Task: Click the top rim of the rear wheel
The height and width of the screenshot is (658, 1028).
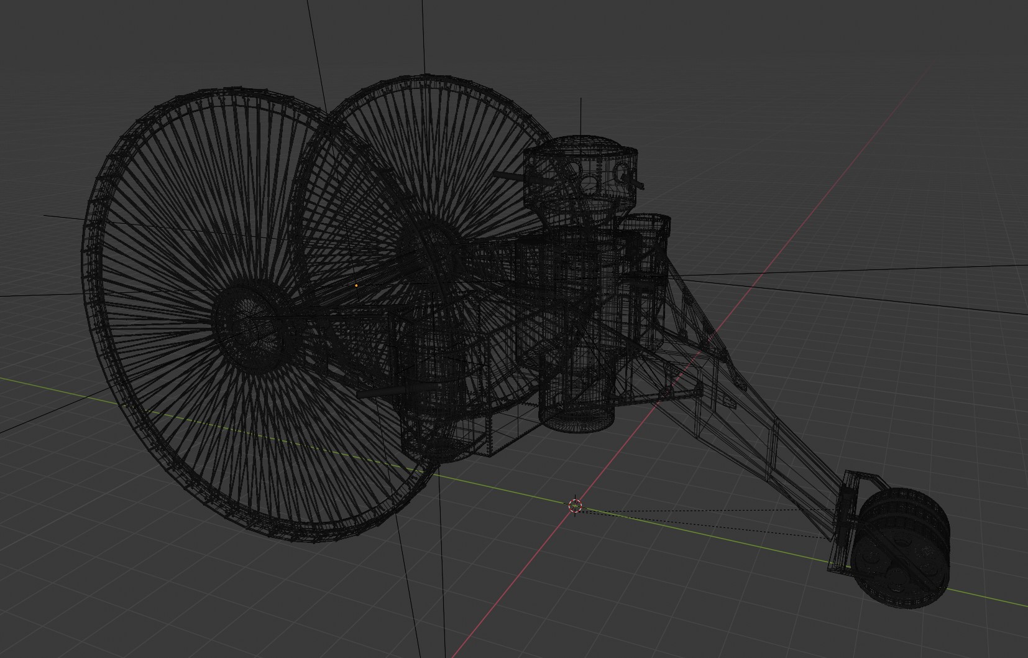Action: point(423,78)
